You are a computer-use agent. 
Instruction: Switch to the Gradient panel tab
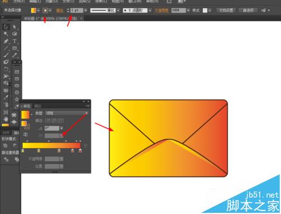[x=26, y=106]
